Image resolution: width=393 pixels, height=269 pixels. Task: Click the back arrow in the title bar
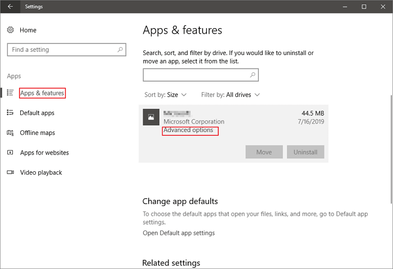10,7
